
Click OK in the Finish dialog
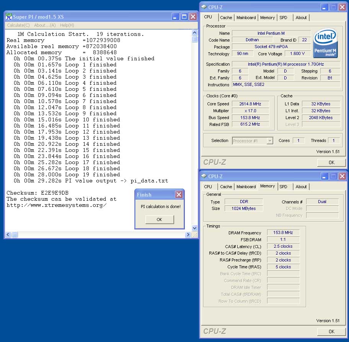click(x=159, y=219)
